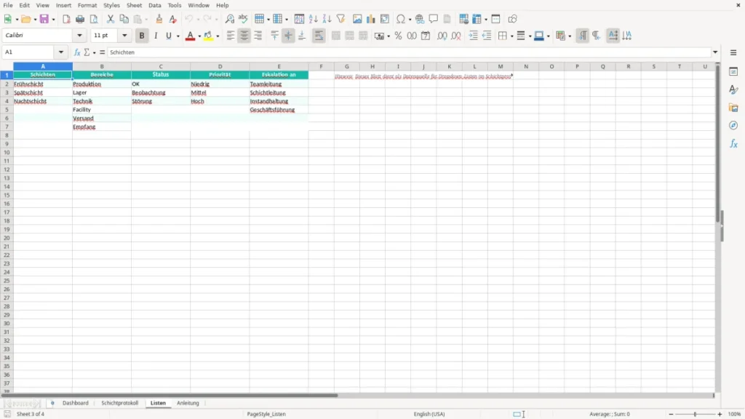The width and height of the screenshot is (745, 419).
Task: Click the Clone Formatting paintbrush icon
Action: click(x=159, y=19)
